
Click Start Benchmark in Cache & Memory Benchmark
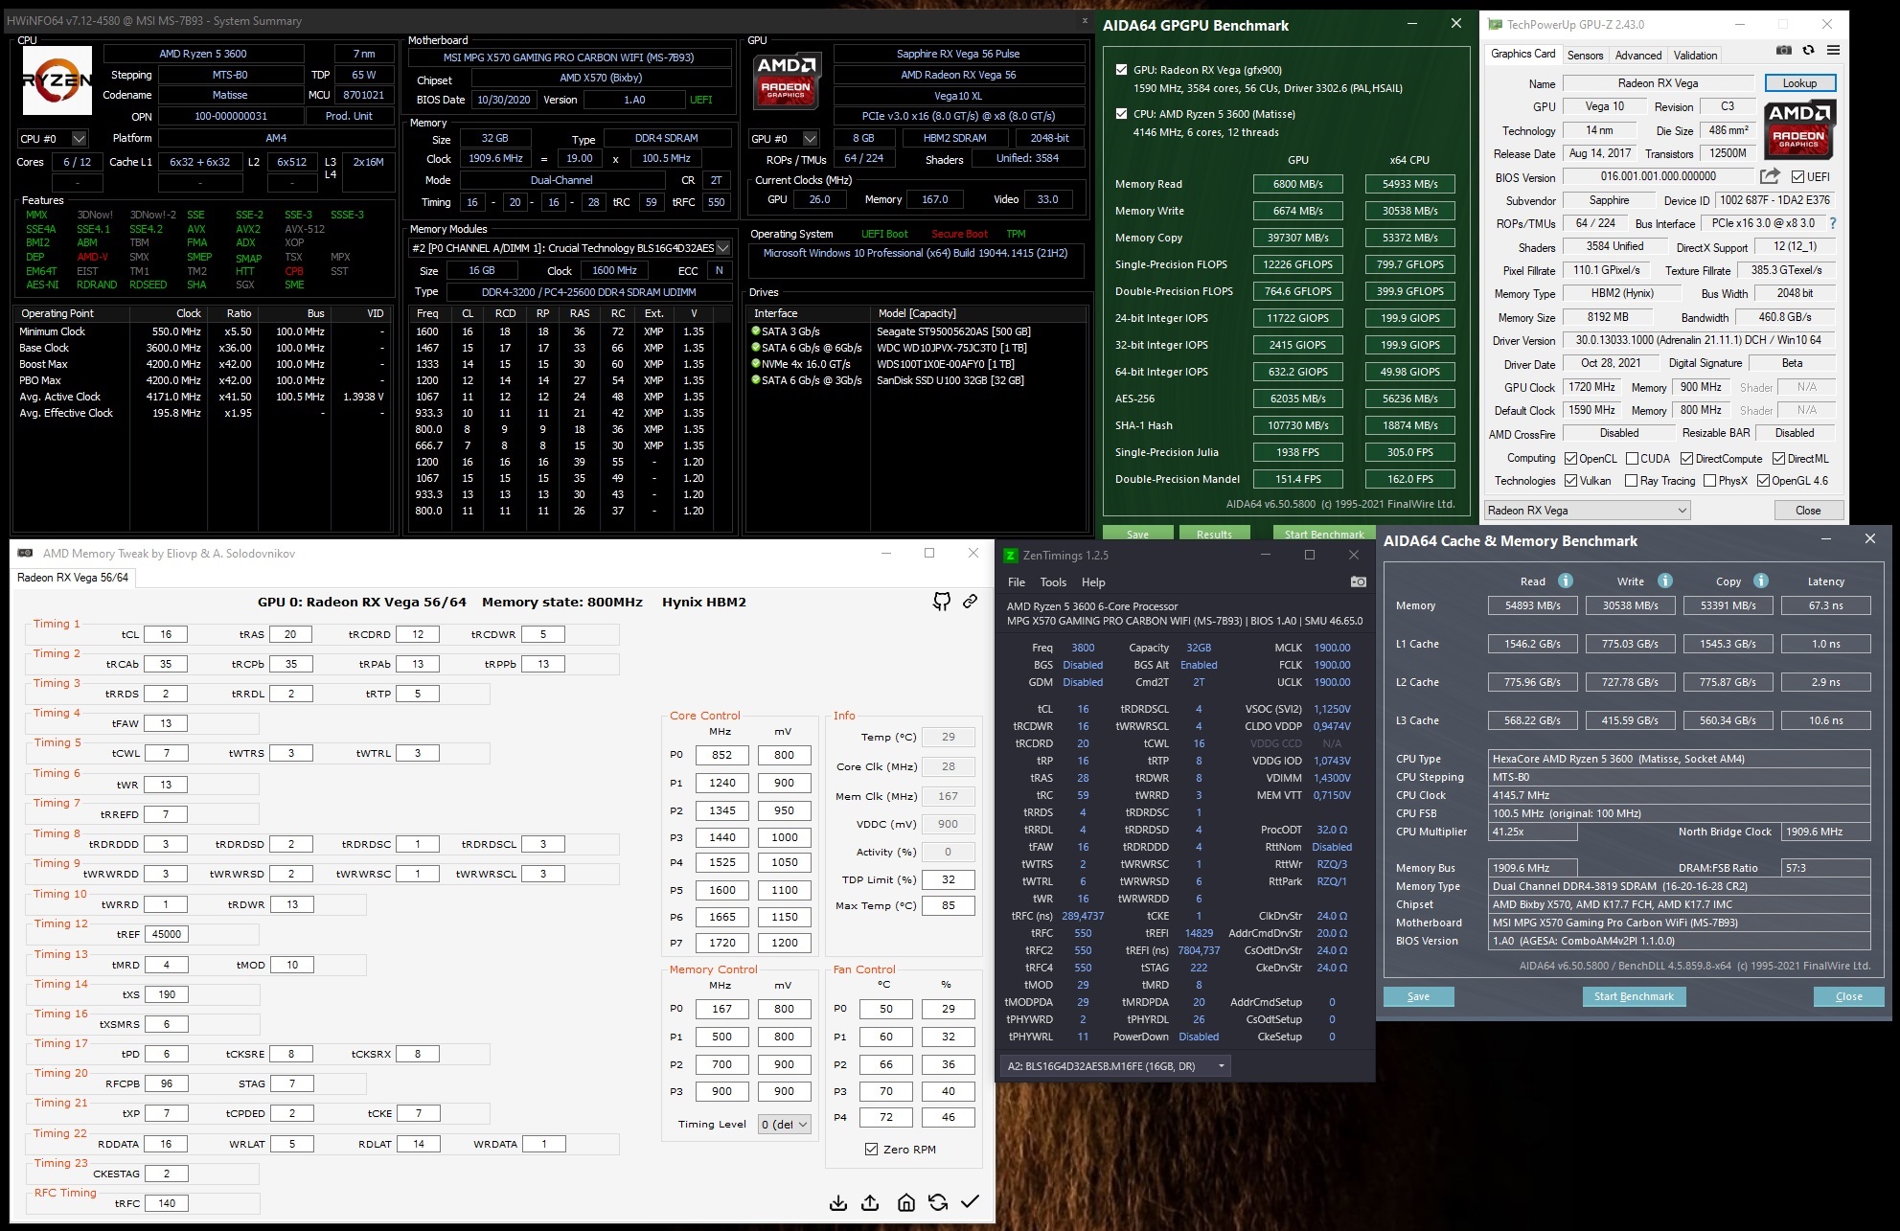[1633, 996]
